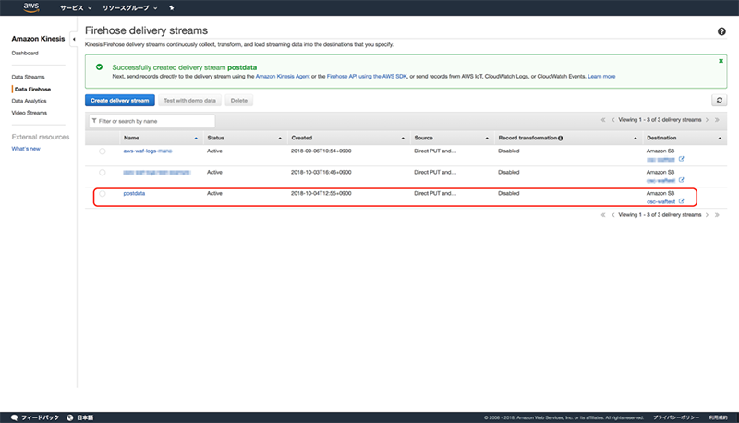Click the Create delivery stream button
Viewport: 739px width, 423px height.
coord(119,100)
